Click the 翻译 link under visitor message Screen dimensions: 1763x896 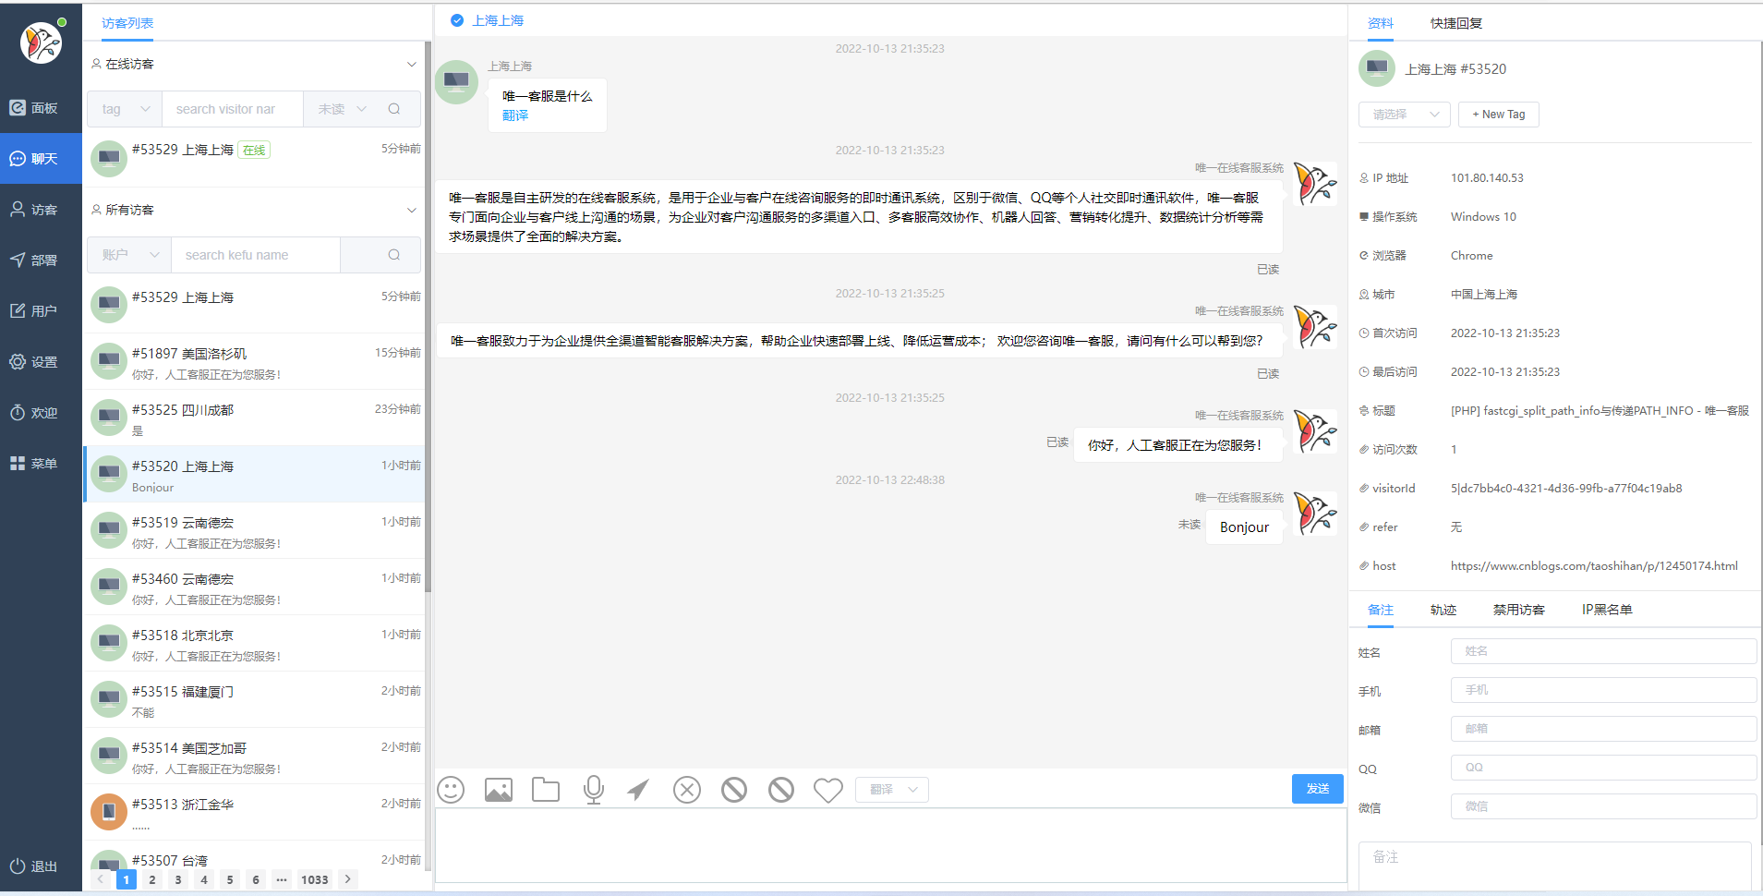click(x=515, y=115)
